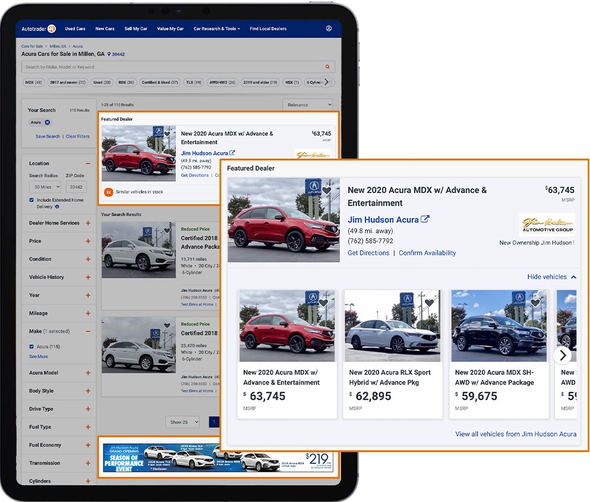Collapse the Make filter section

(x=88, y=331)
